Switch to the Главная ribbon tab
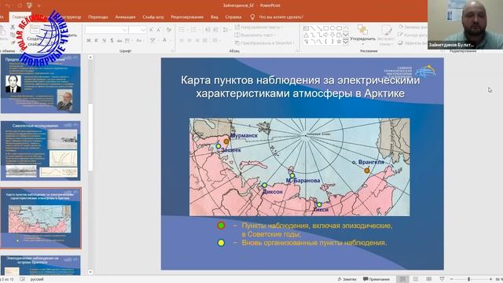The image size is (503, 283). click(x=20, y=17)
